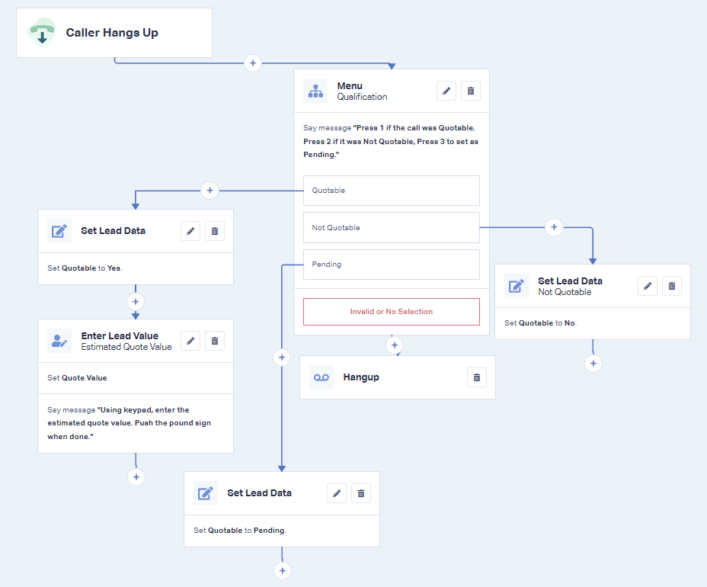The width and height of the screenshot is (707, 587).
Task: Click the Using keypad say message text
Action: click(x=129, y=423)
